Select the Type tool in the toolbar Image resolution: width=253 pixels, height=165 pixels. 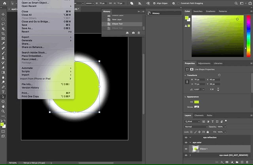[3, 91]
